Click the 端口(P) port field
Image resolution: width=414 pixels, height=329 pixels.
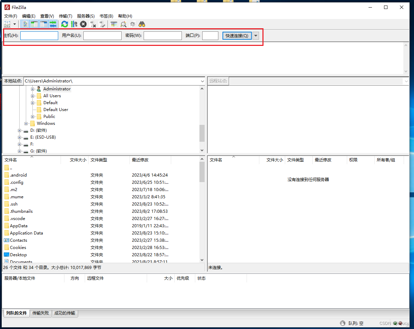[x=210, y=36]
